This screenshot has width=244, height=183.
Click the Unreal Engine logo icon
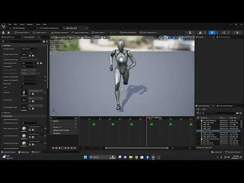[x=4, y=26]
